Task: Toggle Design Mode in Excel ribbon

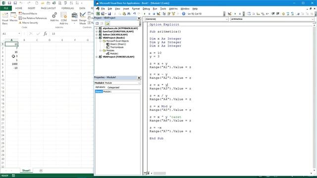Action: (x=83, y=18)
